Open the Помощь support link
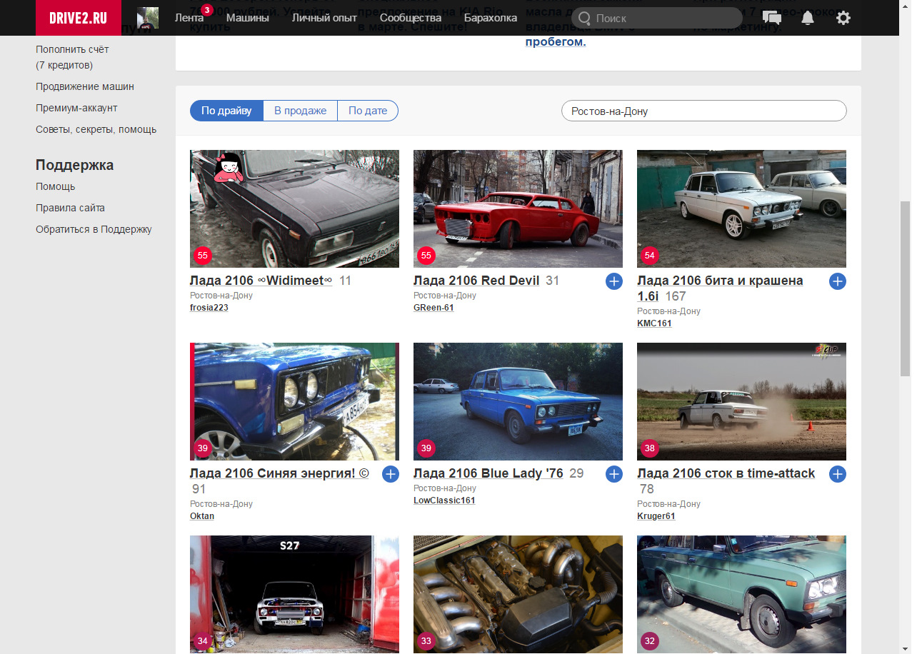The image size is (917, 654). 55,186
